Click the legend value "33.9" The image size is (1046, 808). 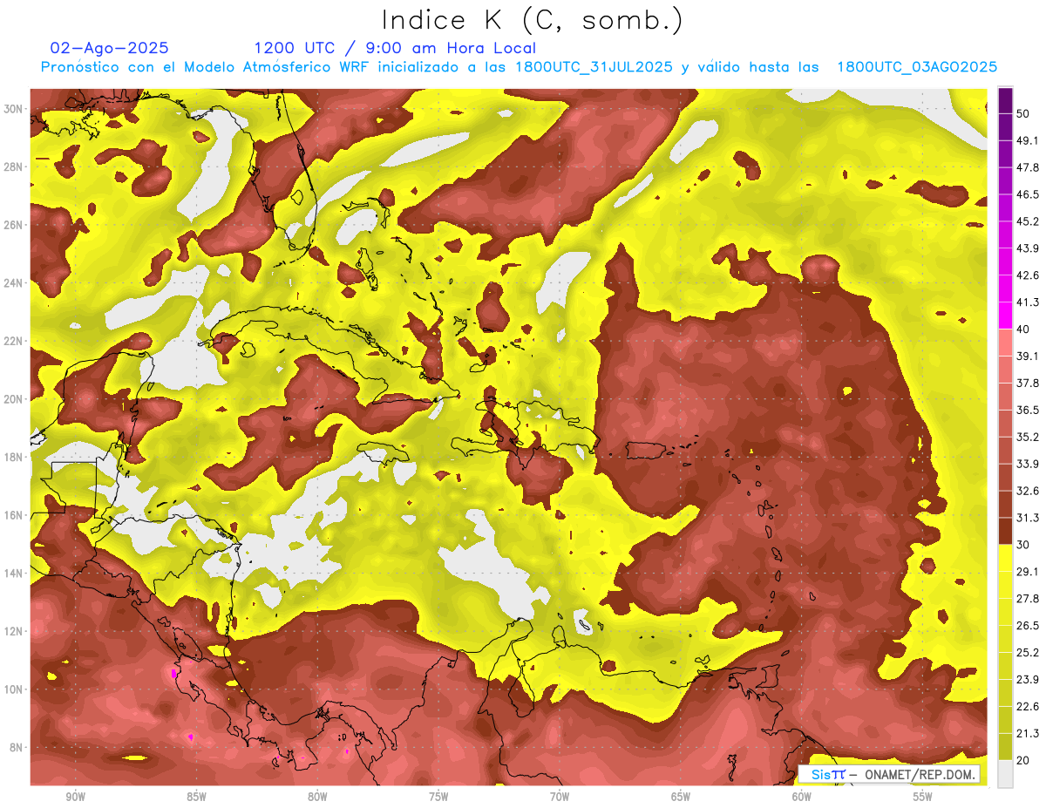tap(1028, 464)
